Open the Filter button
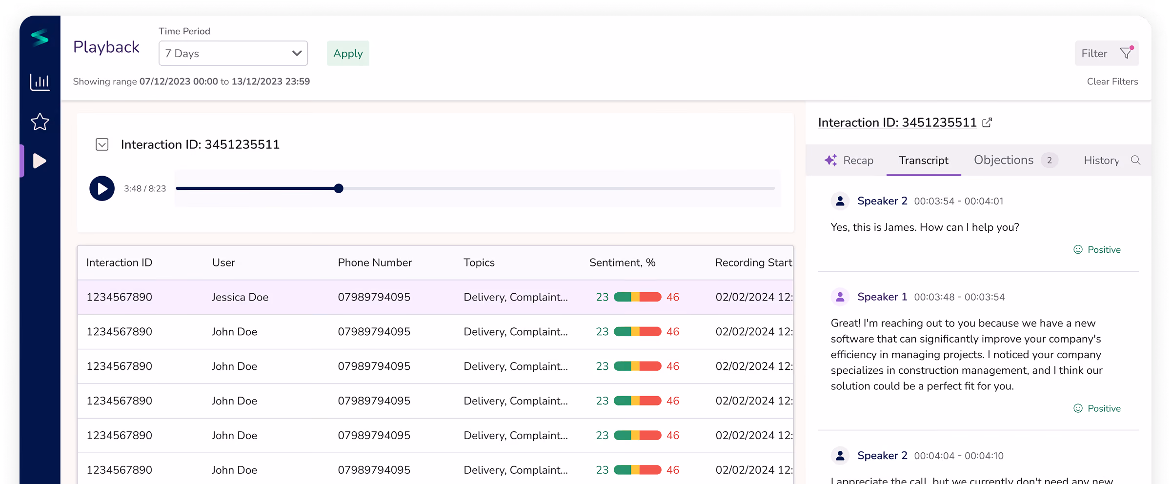 coord(1107,53)
